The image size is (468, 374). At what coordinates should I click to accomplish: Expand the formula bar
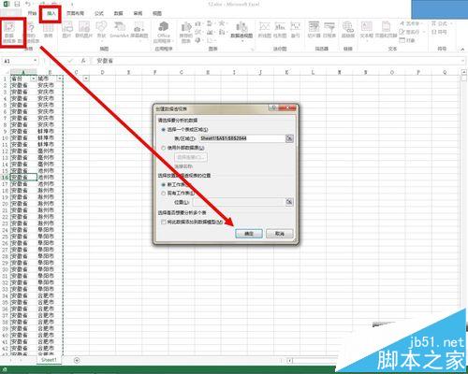[x=462, y=61]
